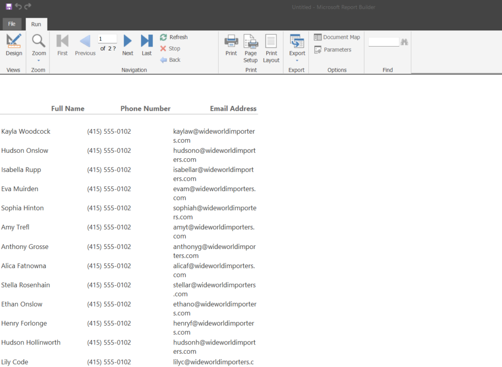
Task: Click the Redo arrow icon
Action: click(28, 6)
